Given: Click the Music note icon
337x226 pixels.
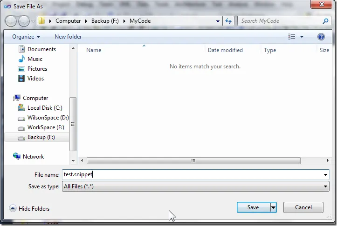Looking at the screenshot, I should click(x=21, y=59).
